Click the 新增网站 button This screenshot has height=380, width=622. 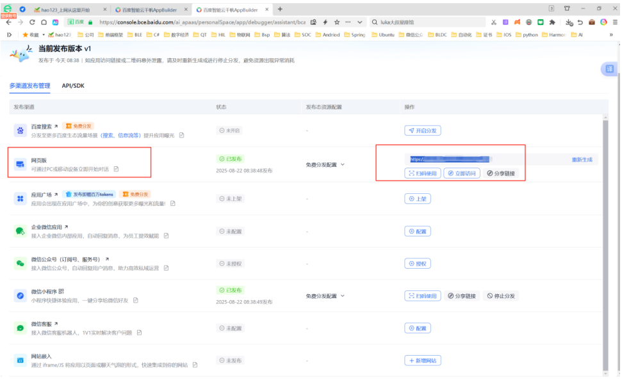423,361
